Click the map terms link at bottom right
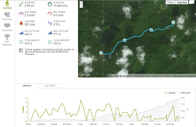The width and height of the screenshot is (196, 127). [184, 76]
